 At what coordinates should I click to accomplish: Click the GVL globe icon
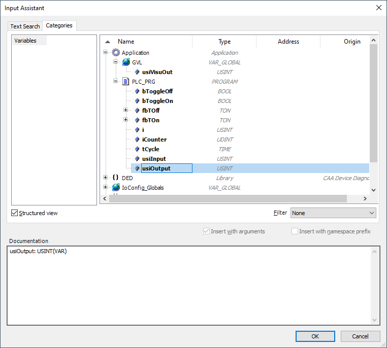tap(126, 62)
